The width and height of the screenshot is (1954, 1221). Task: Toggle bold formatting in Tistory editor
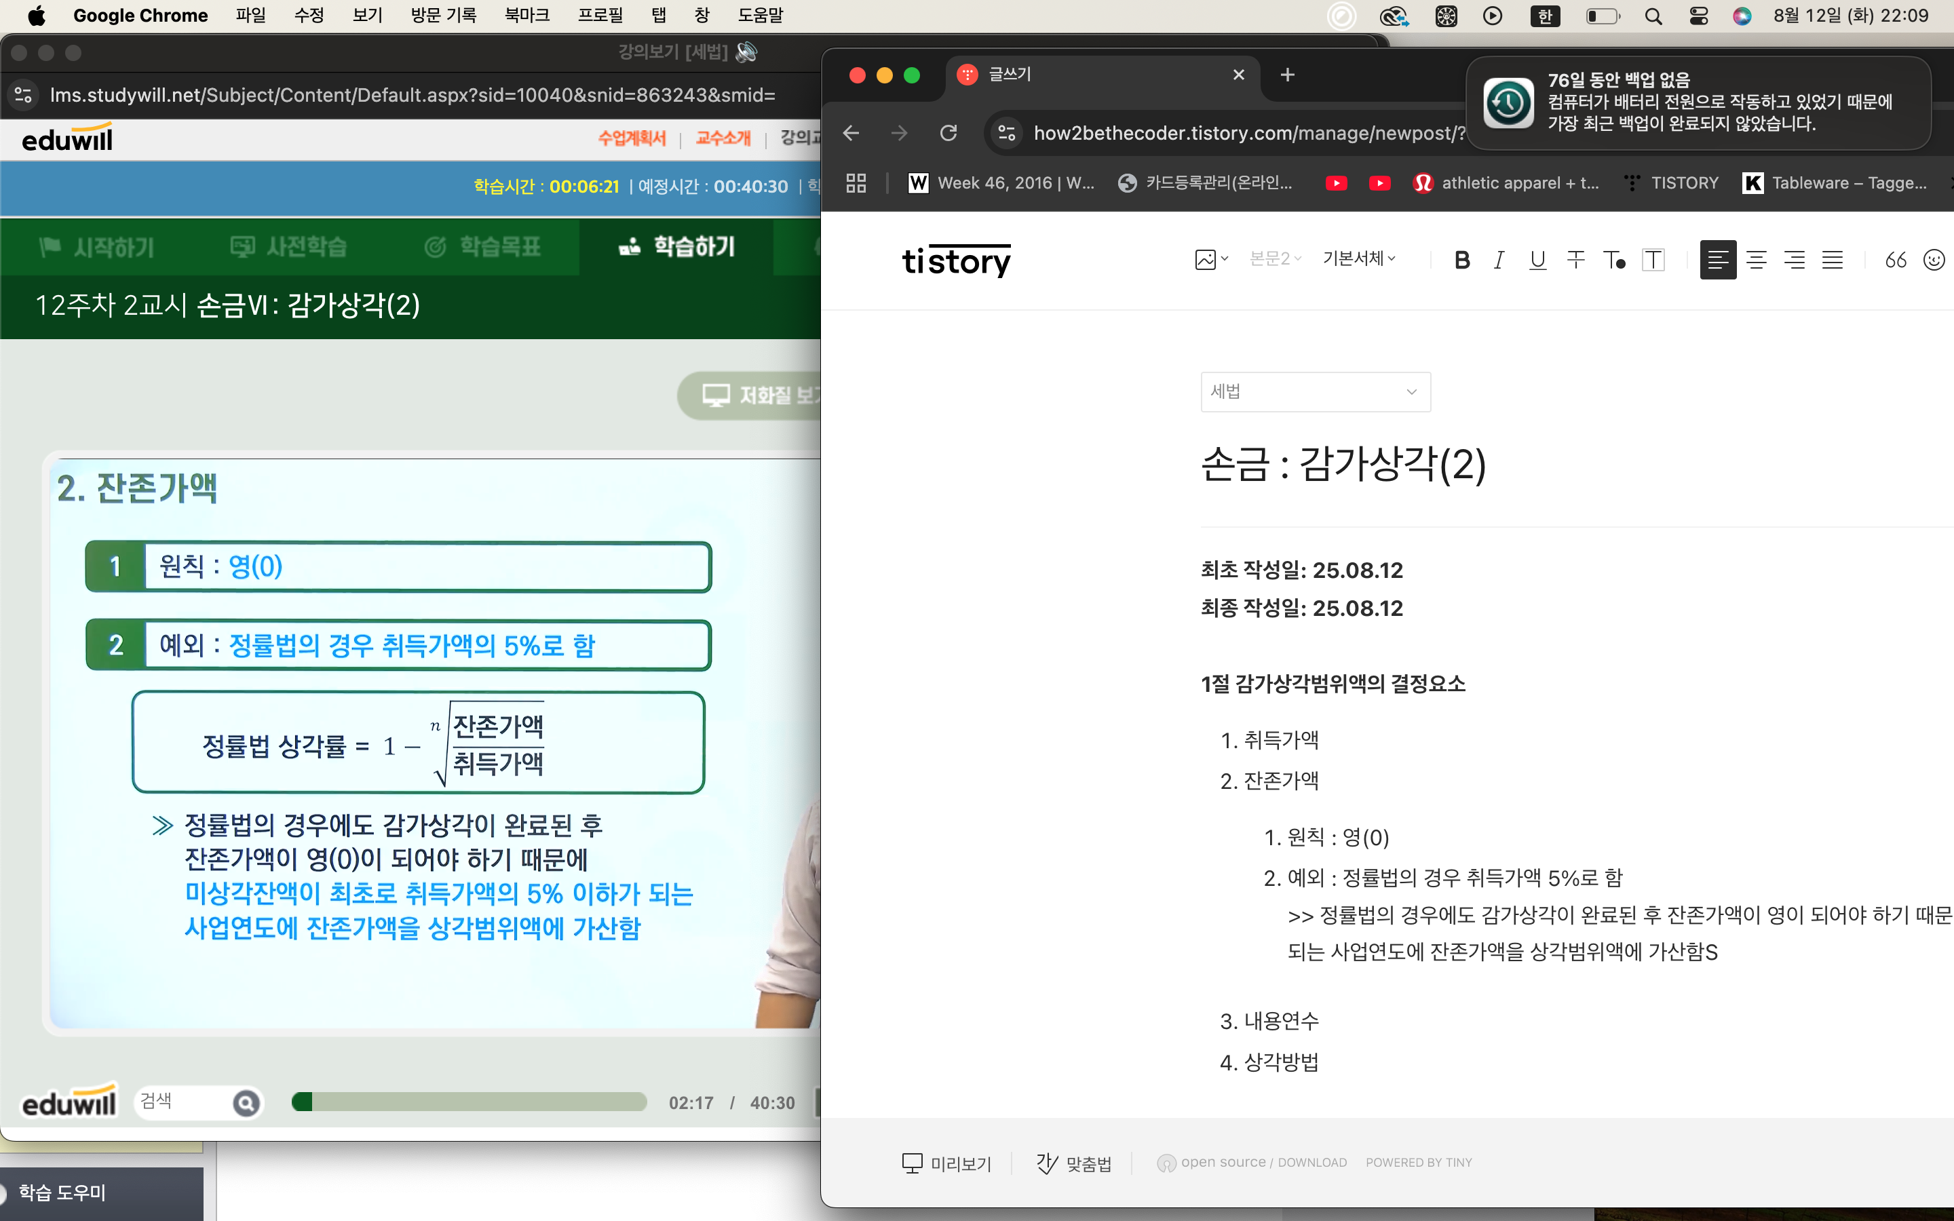(x=1461, y=260)
